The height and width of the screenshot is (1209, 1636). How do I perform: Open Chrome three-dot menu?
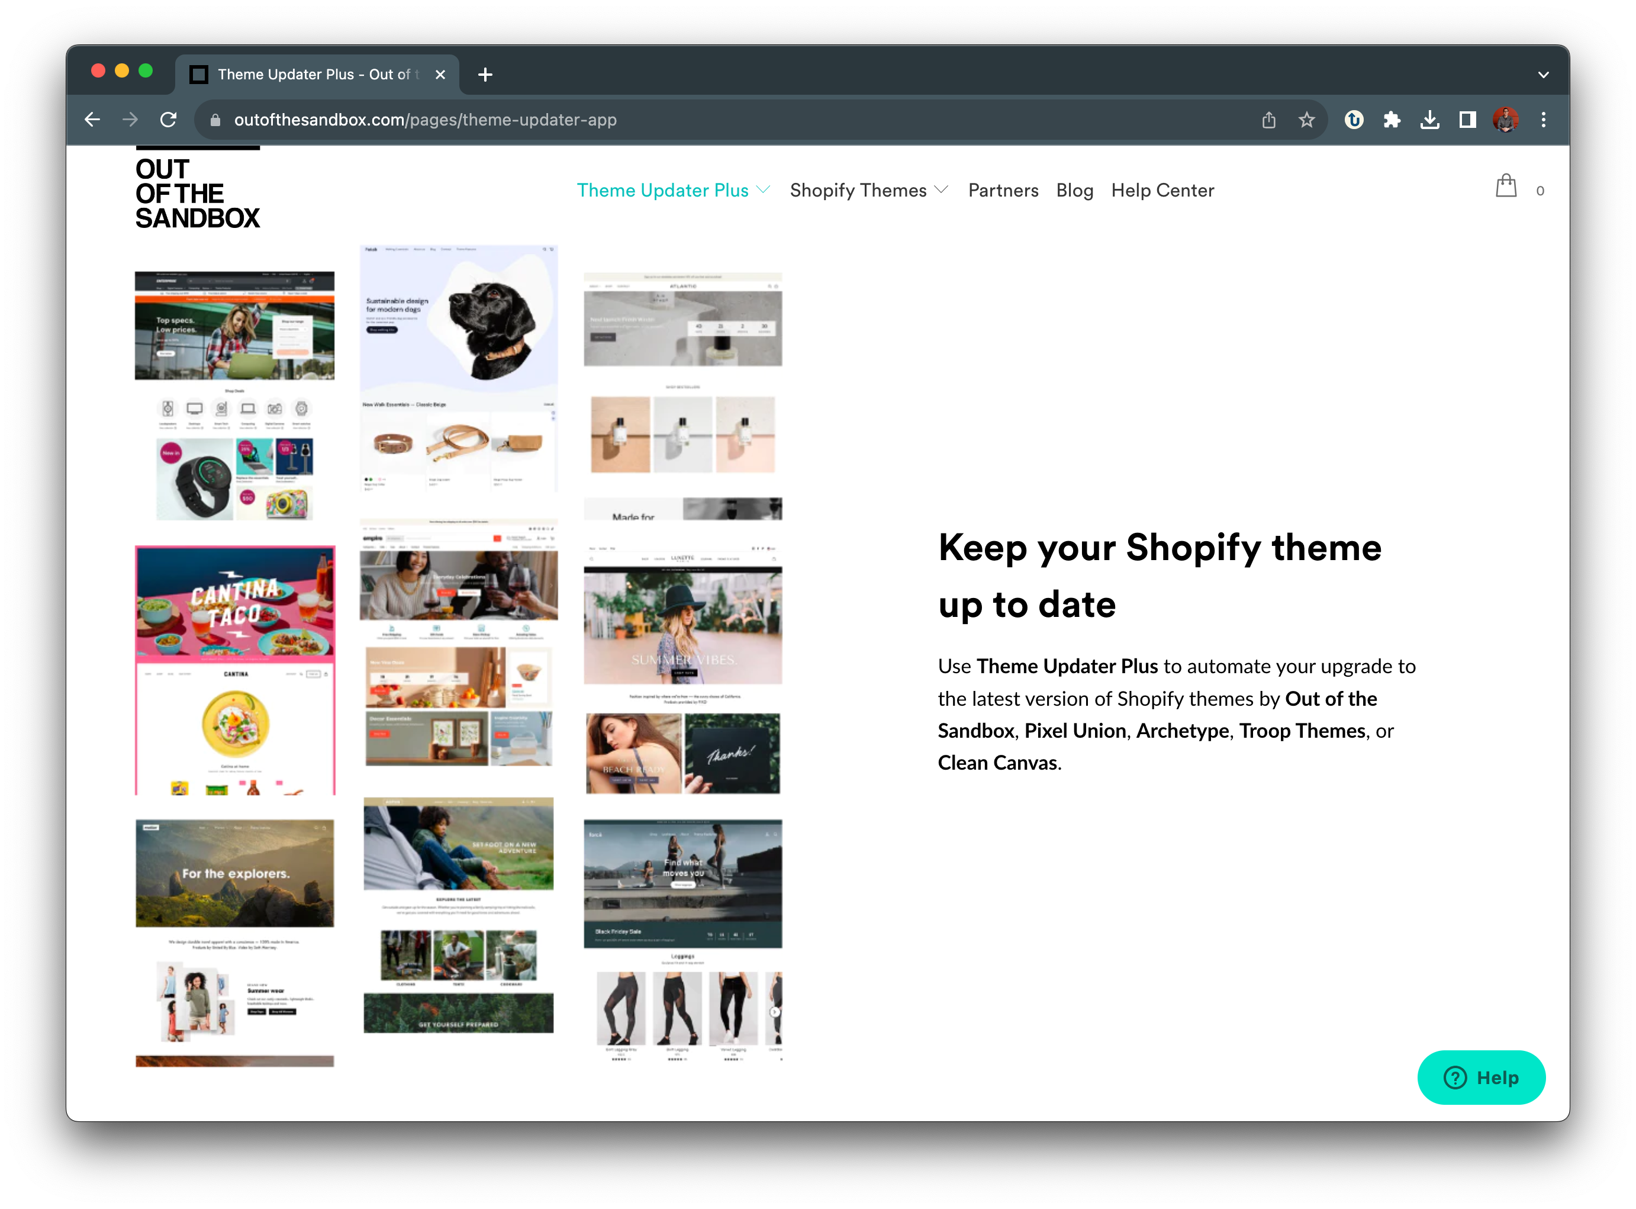1544,119
